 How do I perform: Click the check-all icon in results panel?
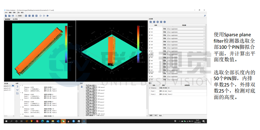17,93
